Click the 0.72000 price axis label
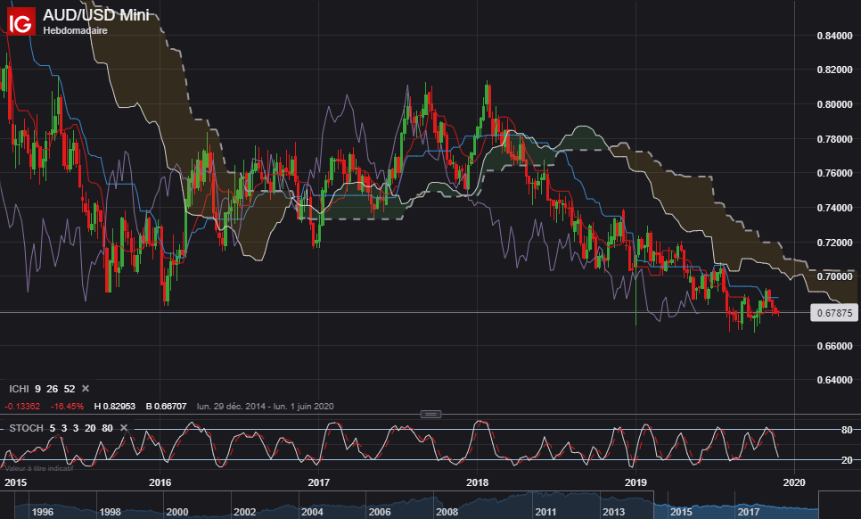Screen dimensions: 861x519 (x=834, y=243)
